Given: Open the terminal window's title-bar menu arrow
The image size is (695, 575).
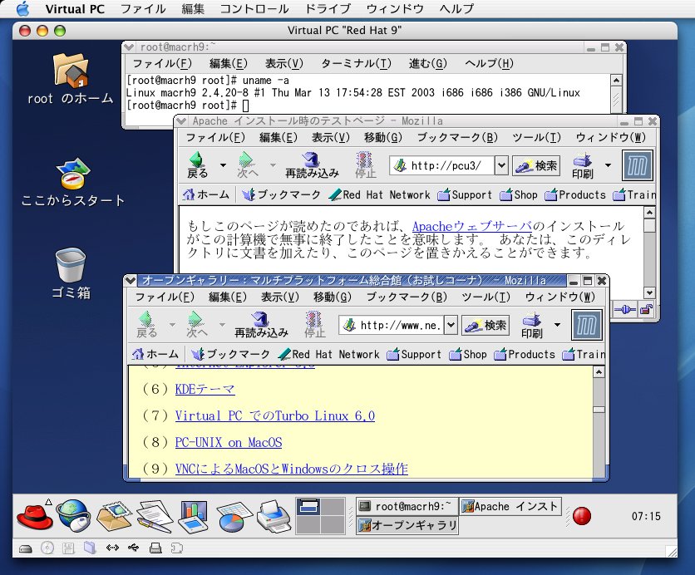Looking at the screenshot, I should pyautogui.click(x=129, y=47).
